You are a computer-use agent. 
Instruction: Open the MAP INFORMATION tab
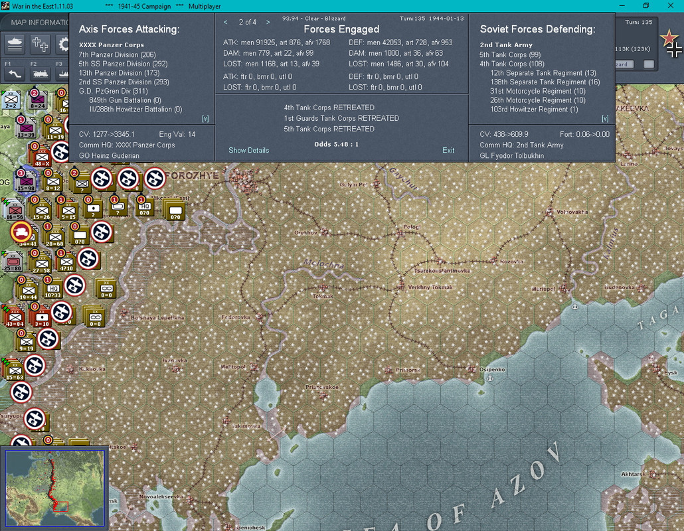pos(39,22)
